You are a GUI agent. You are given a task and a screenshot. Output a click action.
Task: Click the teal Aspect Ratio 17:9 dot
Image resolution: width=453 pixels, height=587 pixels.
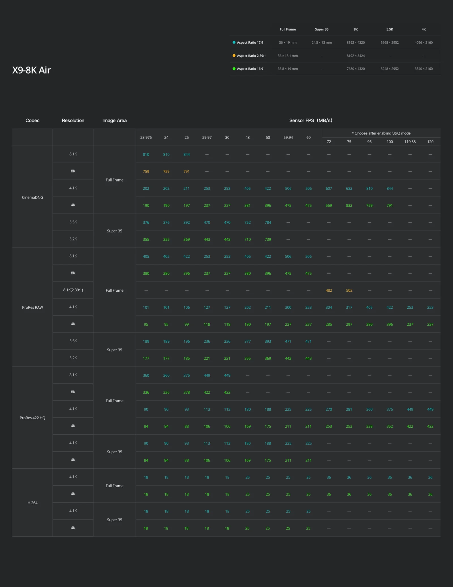[234, 42]
